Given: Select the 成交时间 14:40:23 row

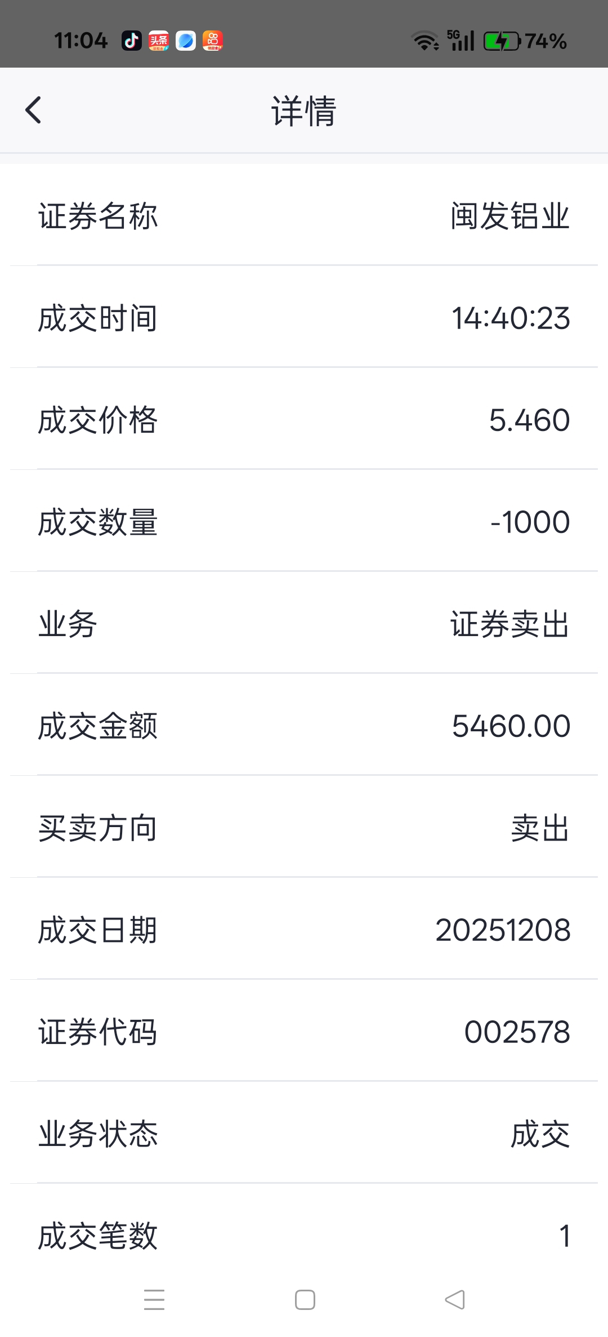Looking at the screenshot, I should [x=304, y=318].
